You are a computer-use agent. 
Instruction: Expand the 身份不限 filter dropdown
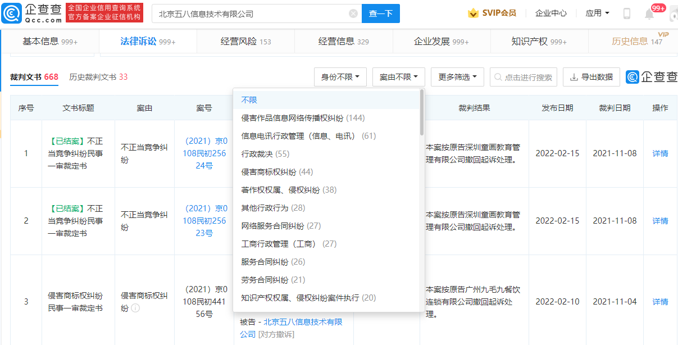[x=340, y=77]
